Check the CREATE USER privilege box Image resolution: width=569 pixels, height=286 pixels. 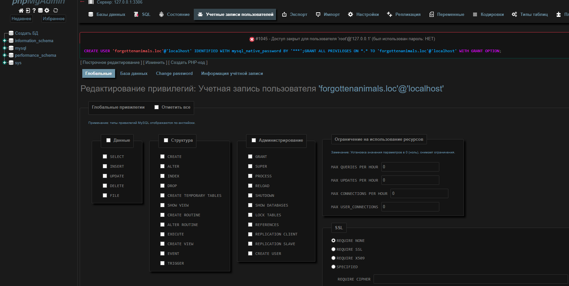point(250,254)
